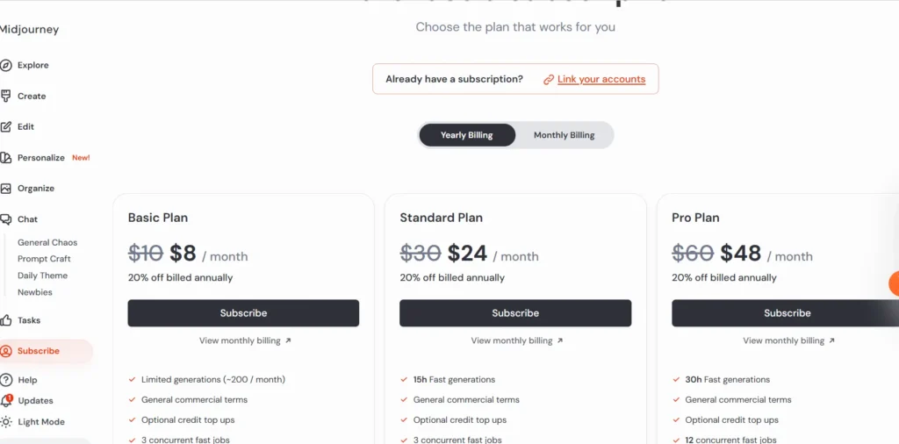This screenshot has height=444, width=899.
Task: Select the Yearly Billing option
Action: coord(467,135)
